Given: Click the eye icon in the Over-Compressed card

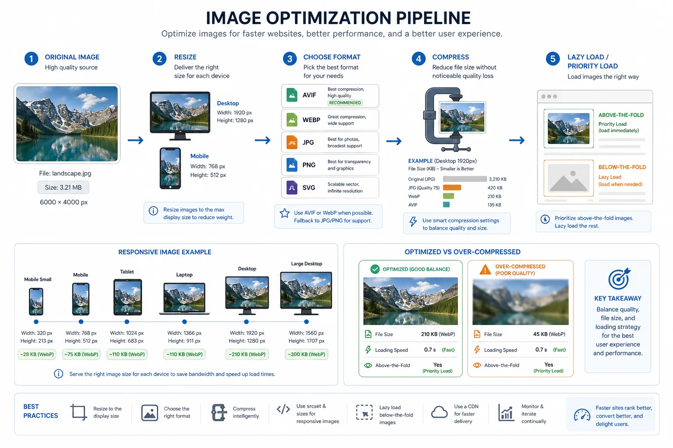Looking at the screenshot, I should pyautogui.click(x=477, y=365).
